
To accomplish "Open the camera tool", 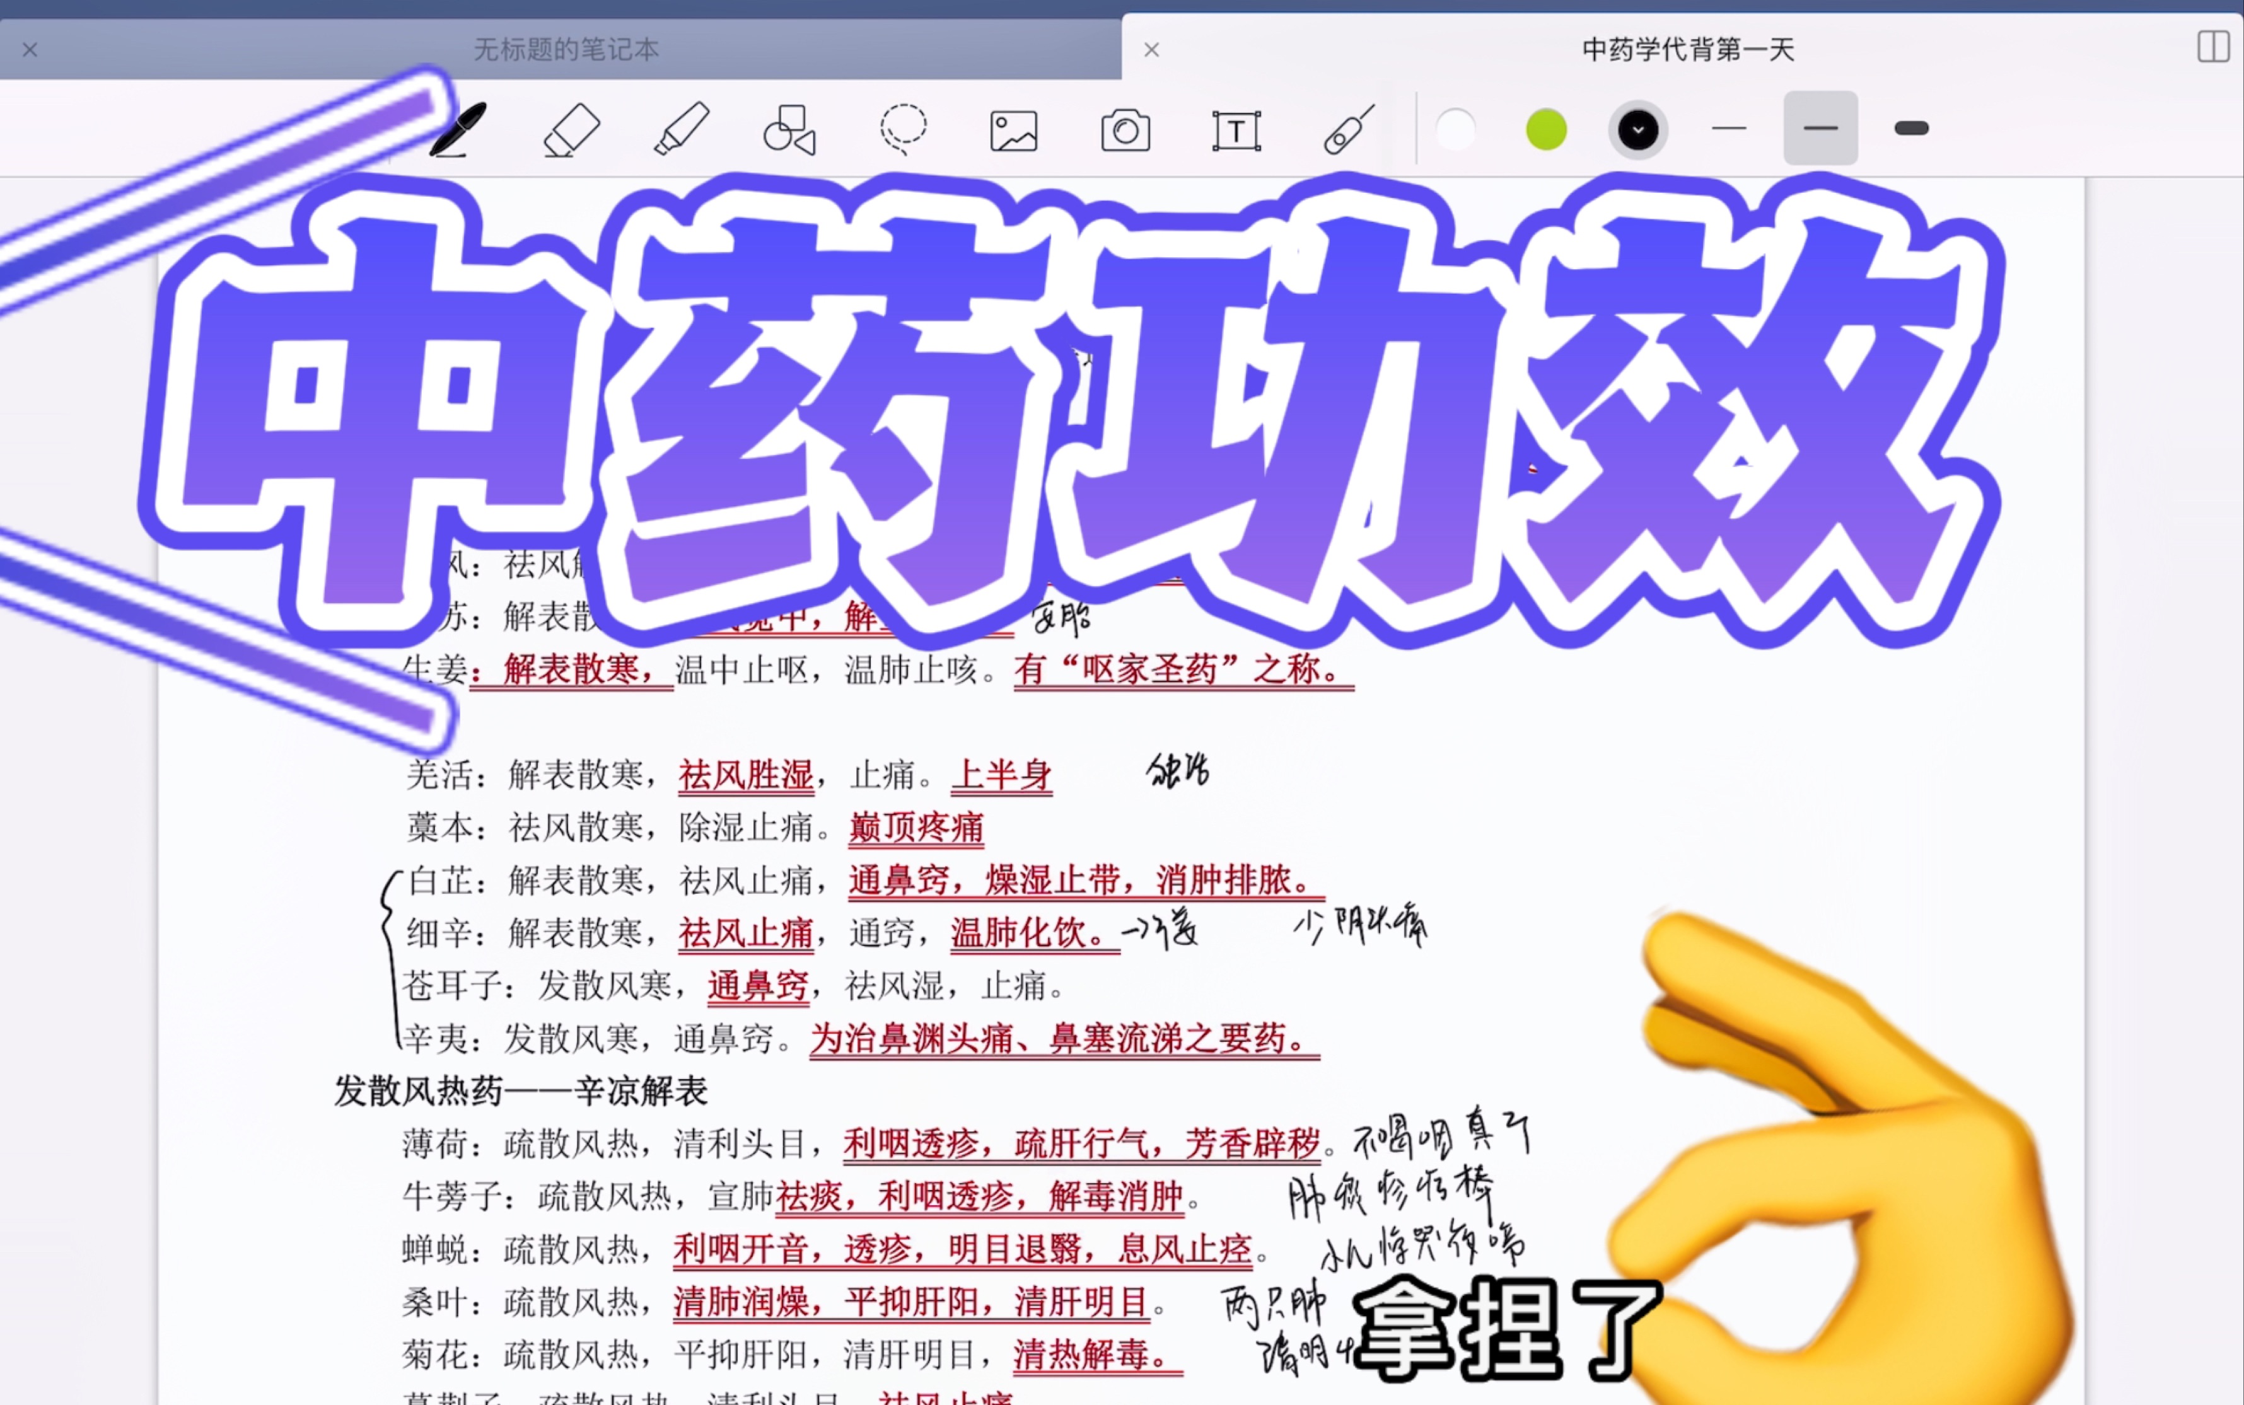I will coord(1125,129).
